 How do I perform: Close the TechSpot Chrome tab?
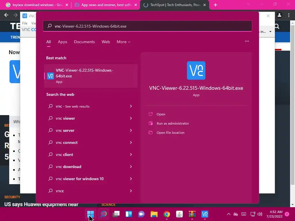click(x=205, y=5)
